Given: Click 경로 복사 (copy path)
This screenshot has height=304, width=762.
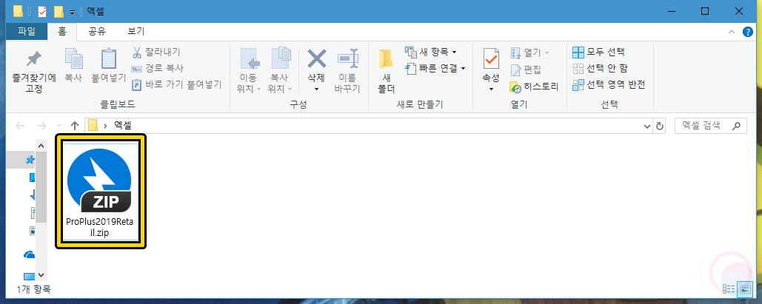Looking at the screenshot, I should [158, 69].
